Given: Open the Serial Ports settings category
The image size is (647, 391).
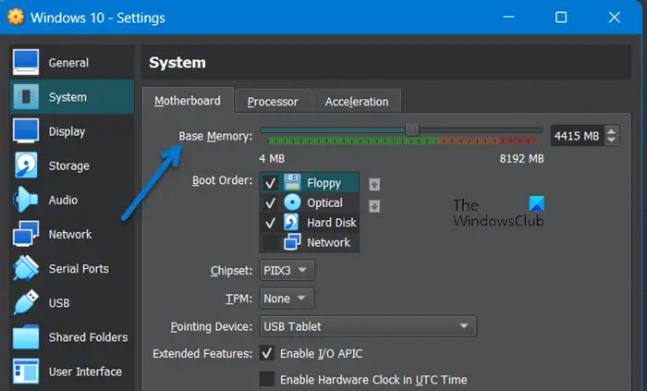Looking at the screenshot, I should [72, 268].
